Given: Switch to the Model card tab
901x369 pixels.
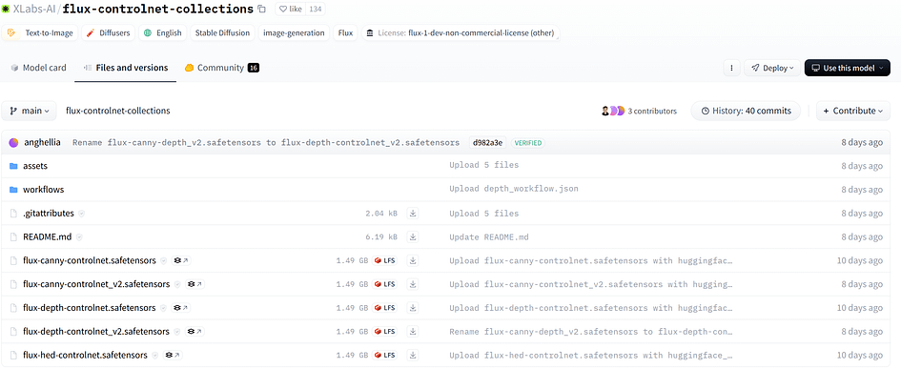Looking at the screenshot, I should point(38,68).
